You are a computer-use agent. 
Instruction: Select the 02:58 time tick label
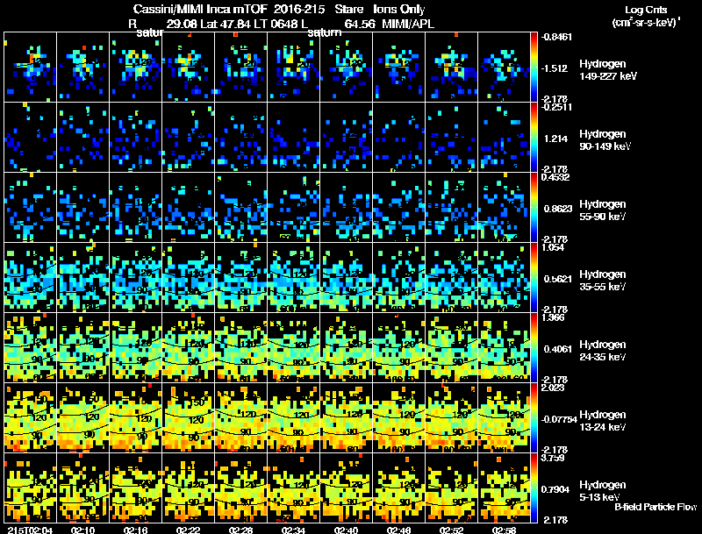tap(505, 529)
